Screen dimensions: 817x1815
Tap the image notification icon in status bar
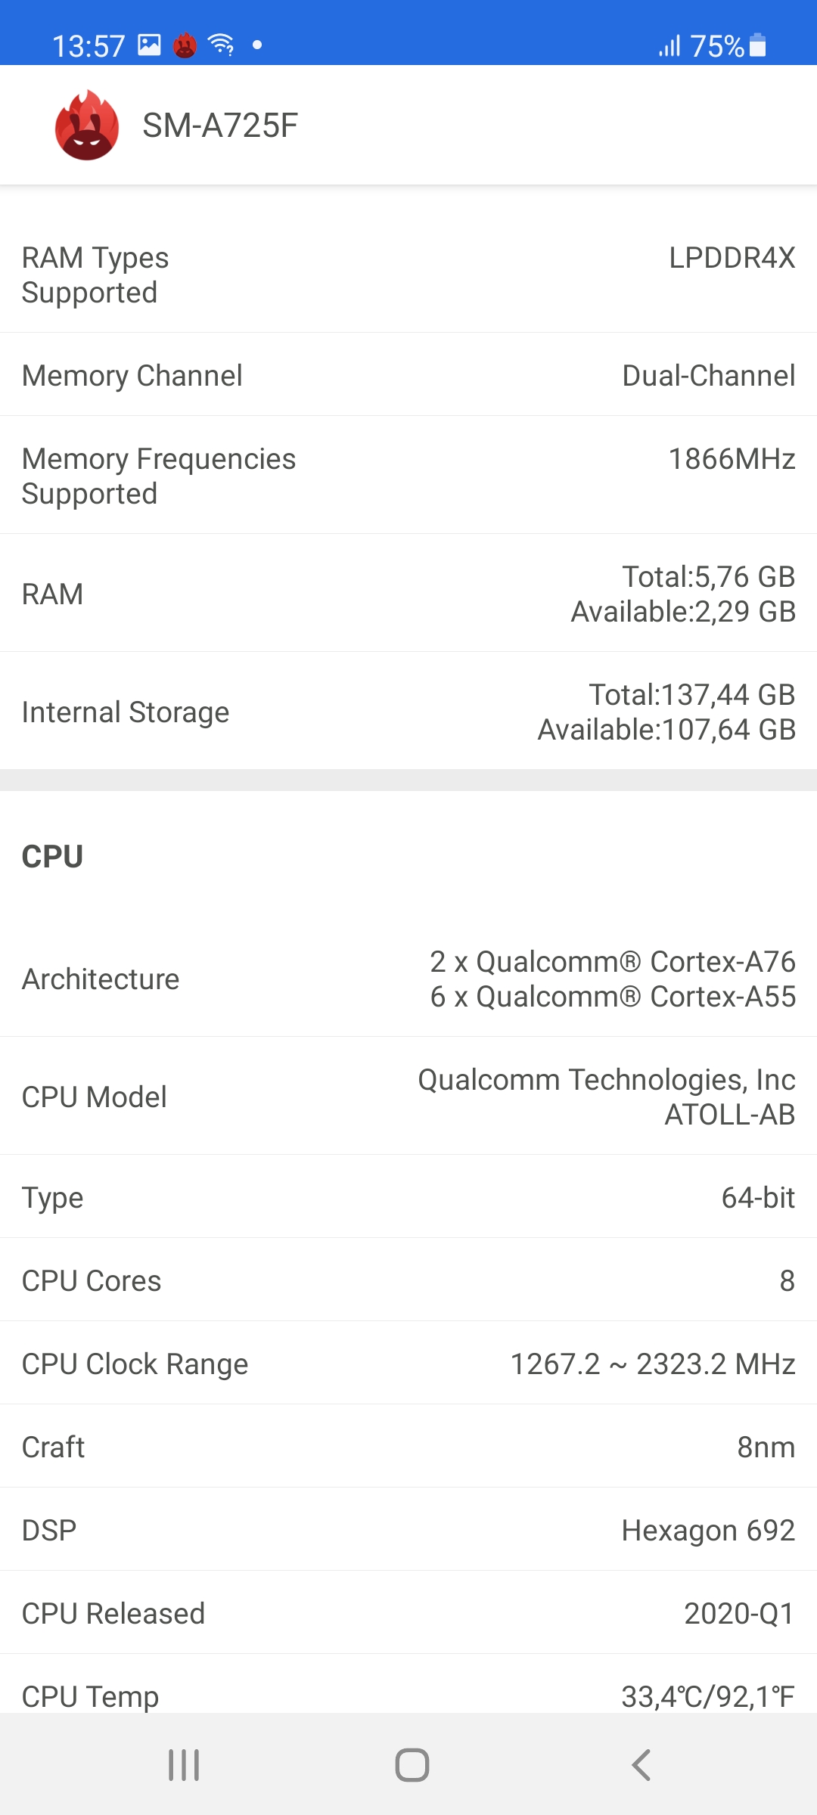pyautogui.click(x=149, y=45)
